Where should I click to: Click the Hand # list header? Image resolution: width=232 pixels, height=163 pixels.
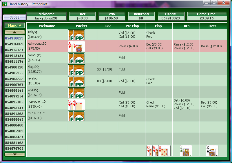[14, 25]
